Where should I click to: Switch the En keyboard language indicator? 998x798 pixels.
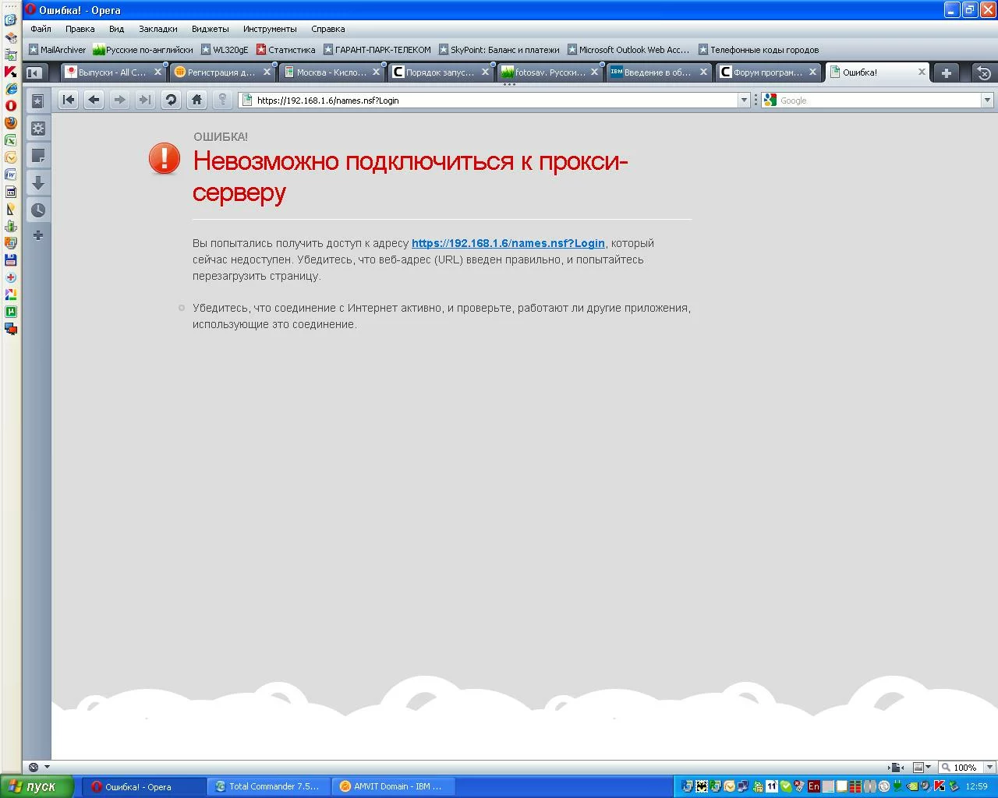(x=813, y=786)
